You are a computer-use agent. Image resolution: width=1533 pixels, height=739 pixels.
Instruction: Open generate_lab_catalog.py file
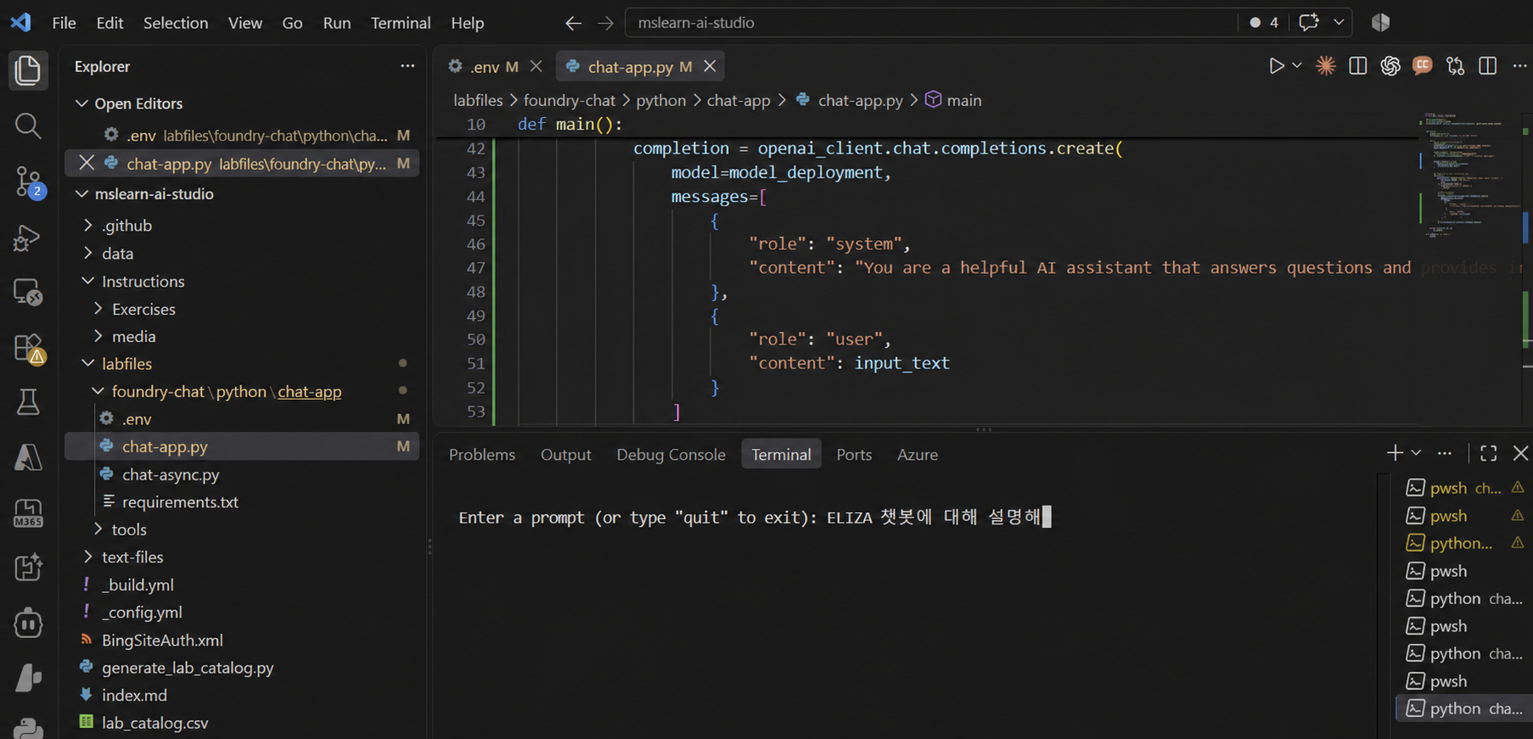[x=188, y=668]
